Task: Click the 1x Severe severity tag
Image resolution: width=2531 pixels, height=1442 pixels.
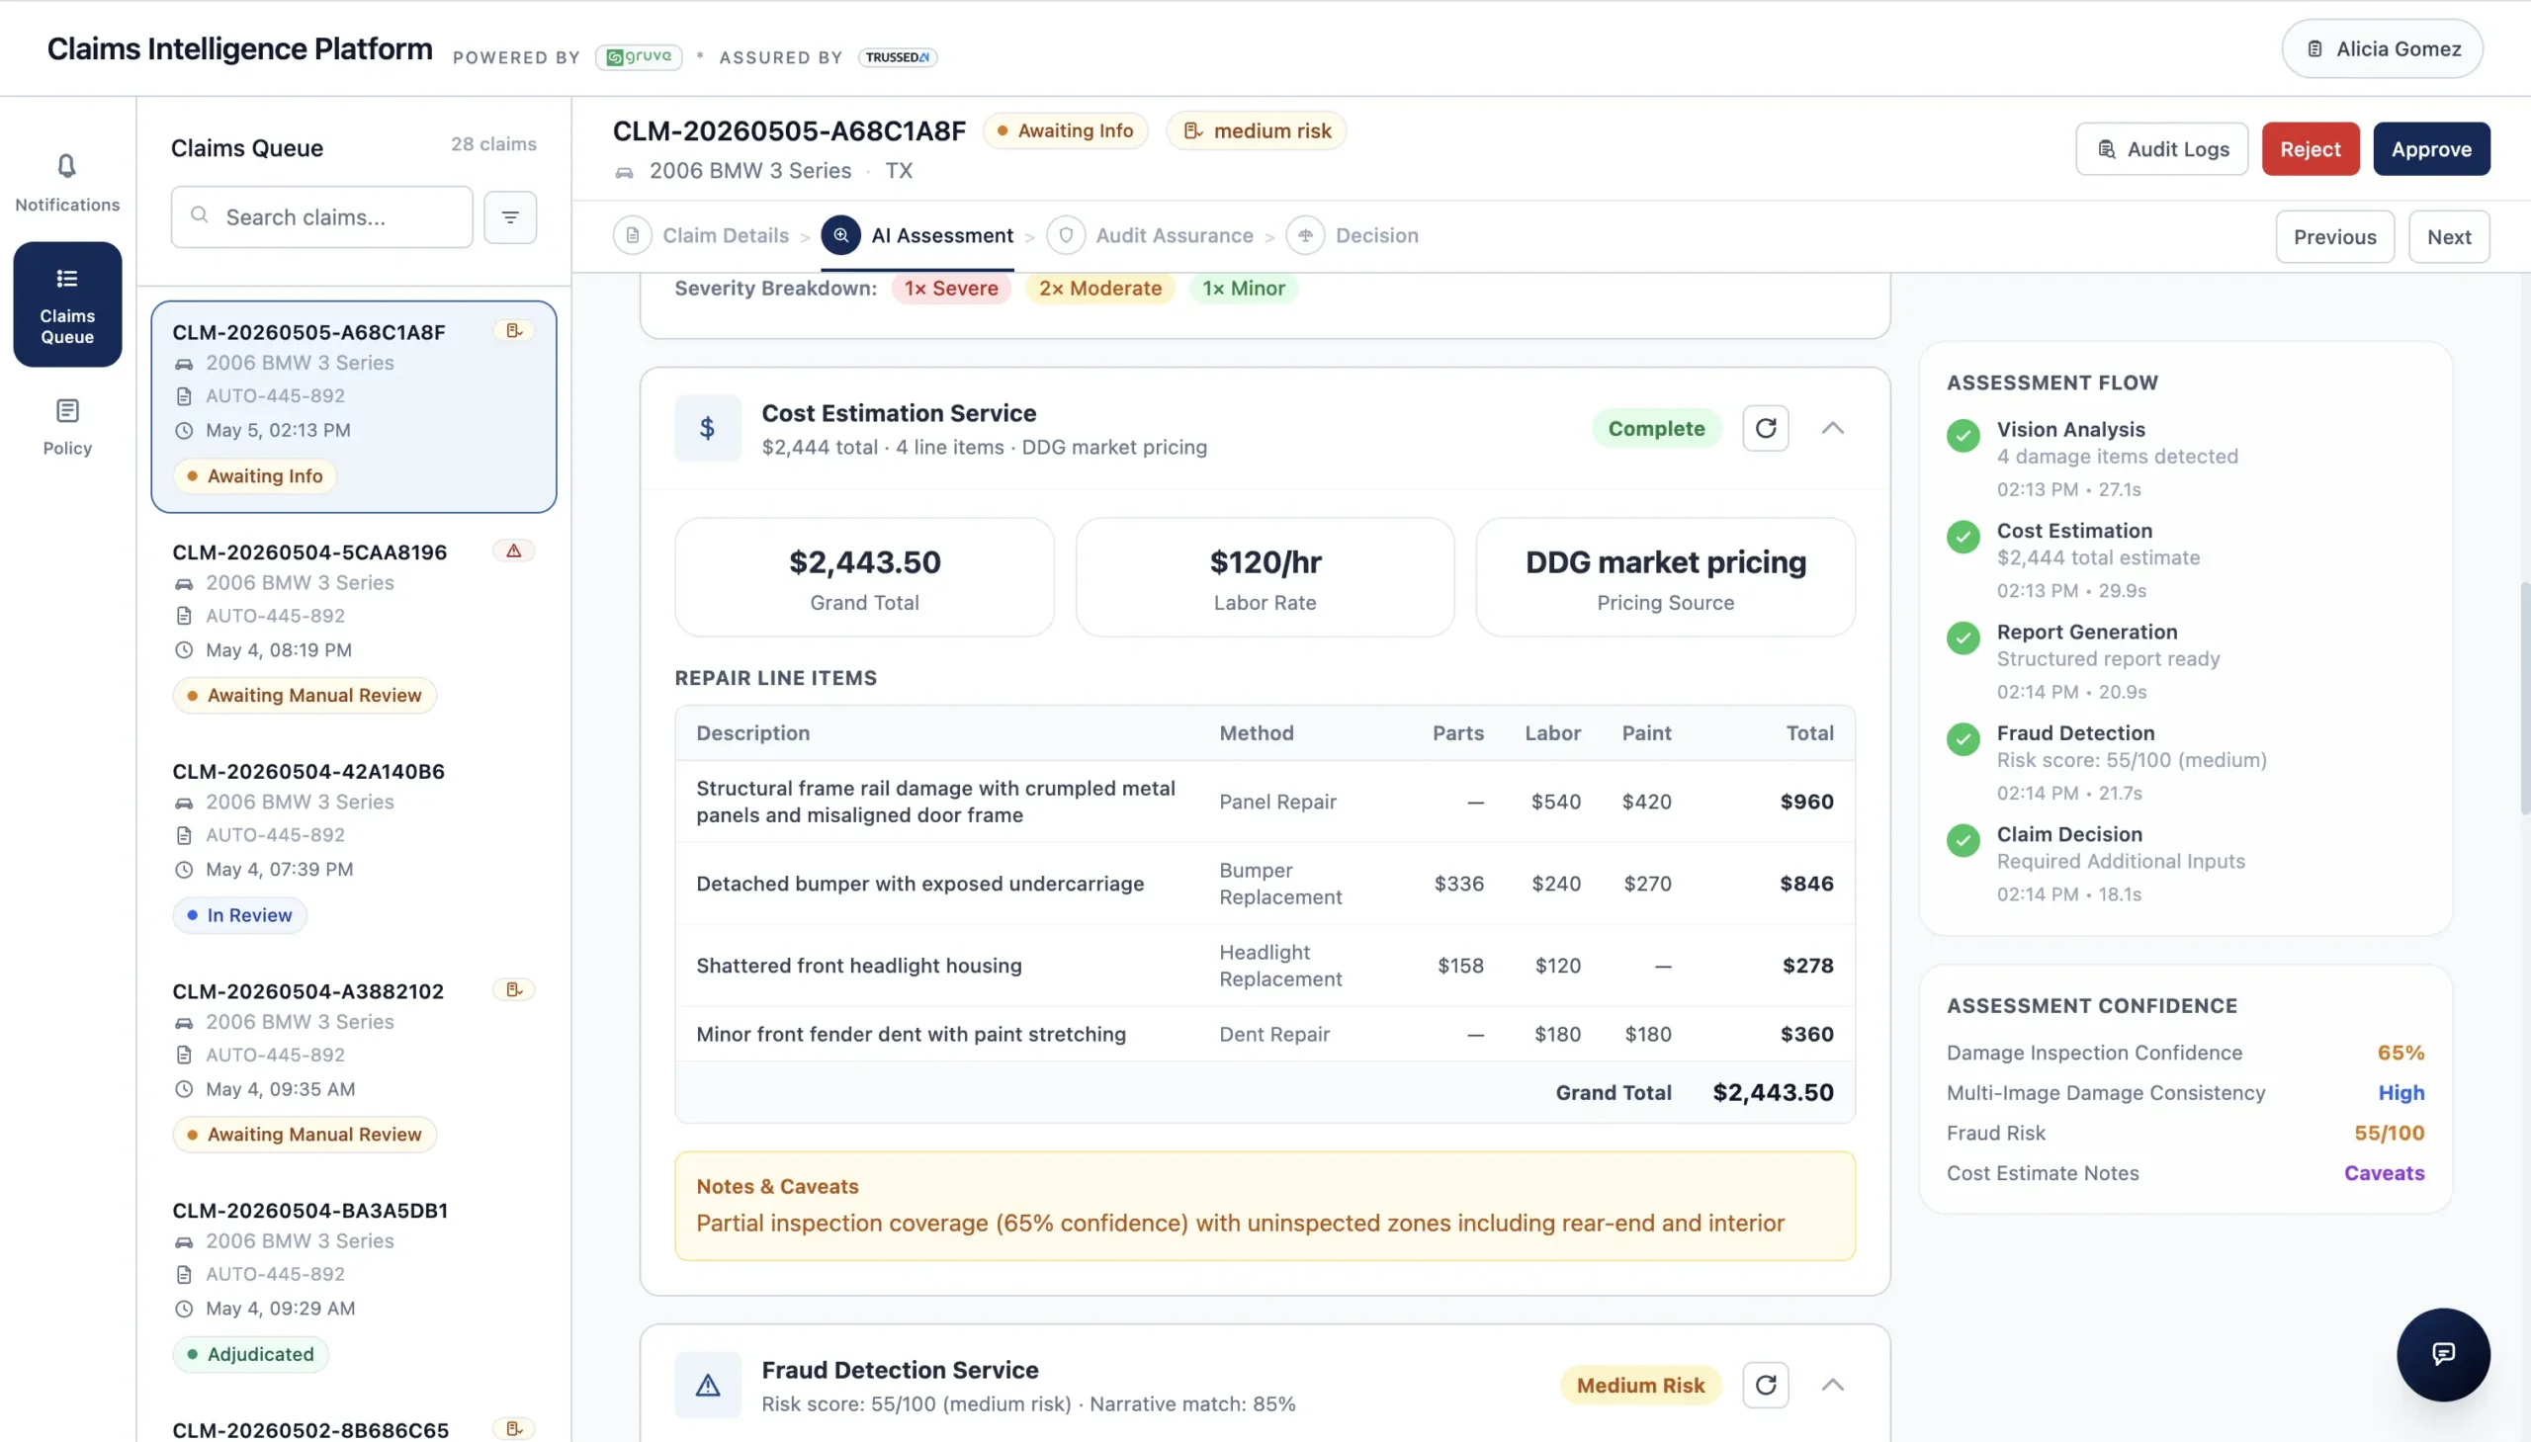Action: pos(951,289)
